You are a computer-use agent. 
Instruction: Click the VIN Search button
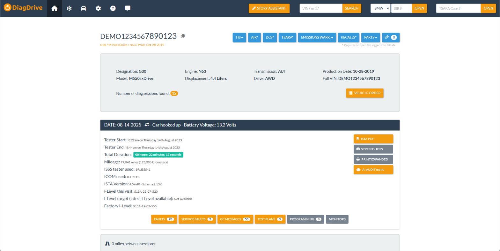352,8
